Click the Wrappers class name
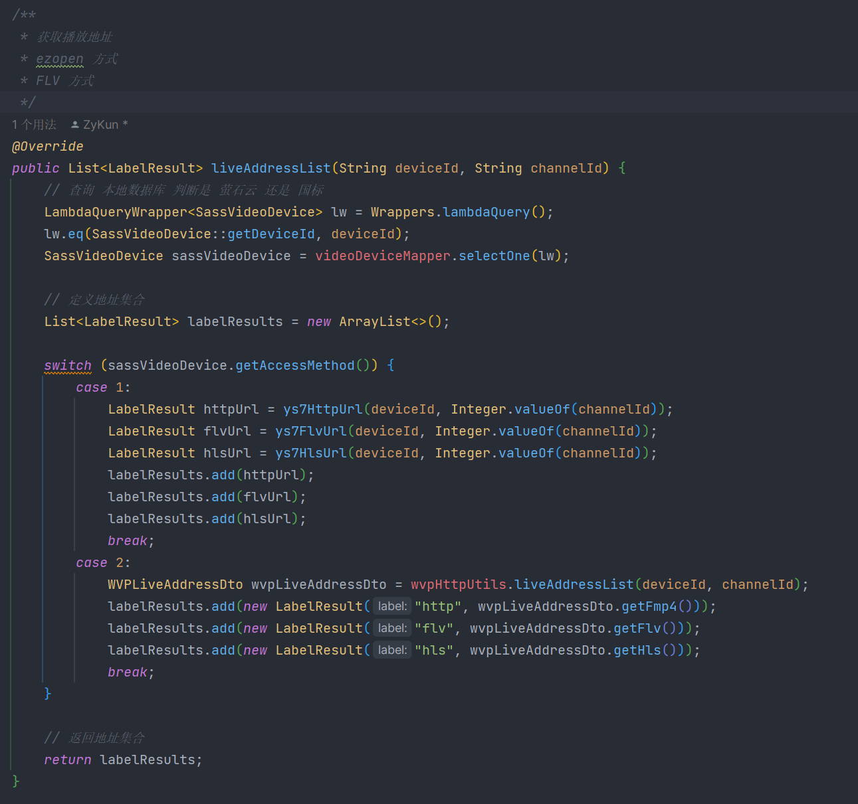Image resolution: width=858 pixels, height=804 pixels. (x=403, y=212)
